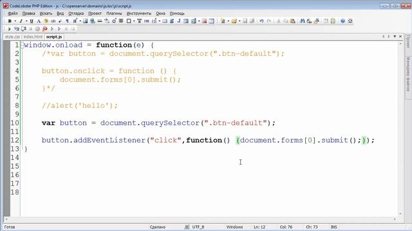Click the save all icon
412x231 pixels.
252,21
